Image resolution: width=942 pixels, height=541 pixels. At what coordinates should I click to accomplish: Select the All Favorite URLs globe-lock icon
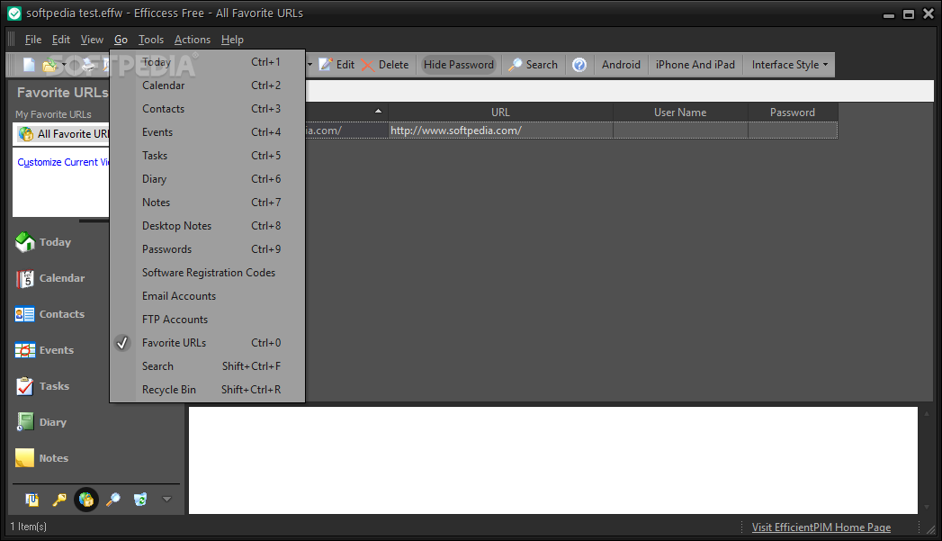pos(26,134)
